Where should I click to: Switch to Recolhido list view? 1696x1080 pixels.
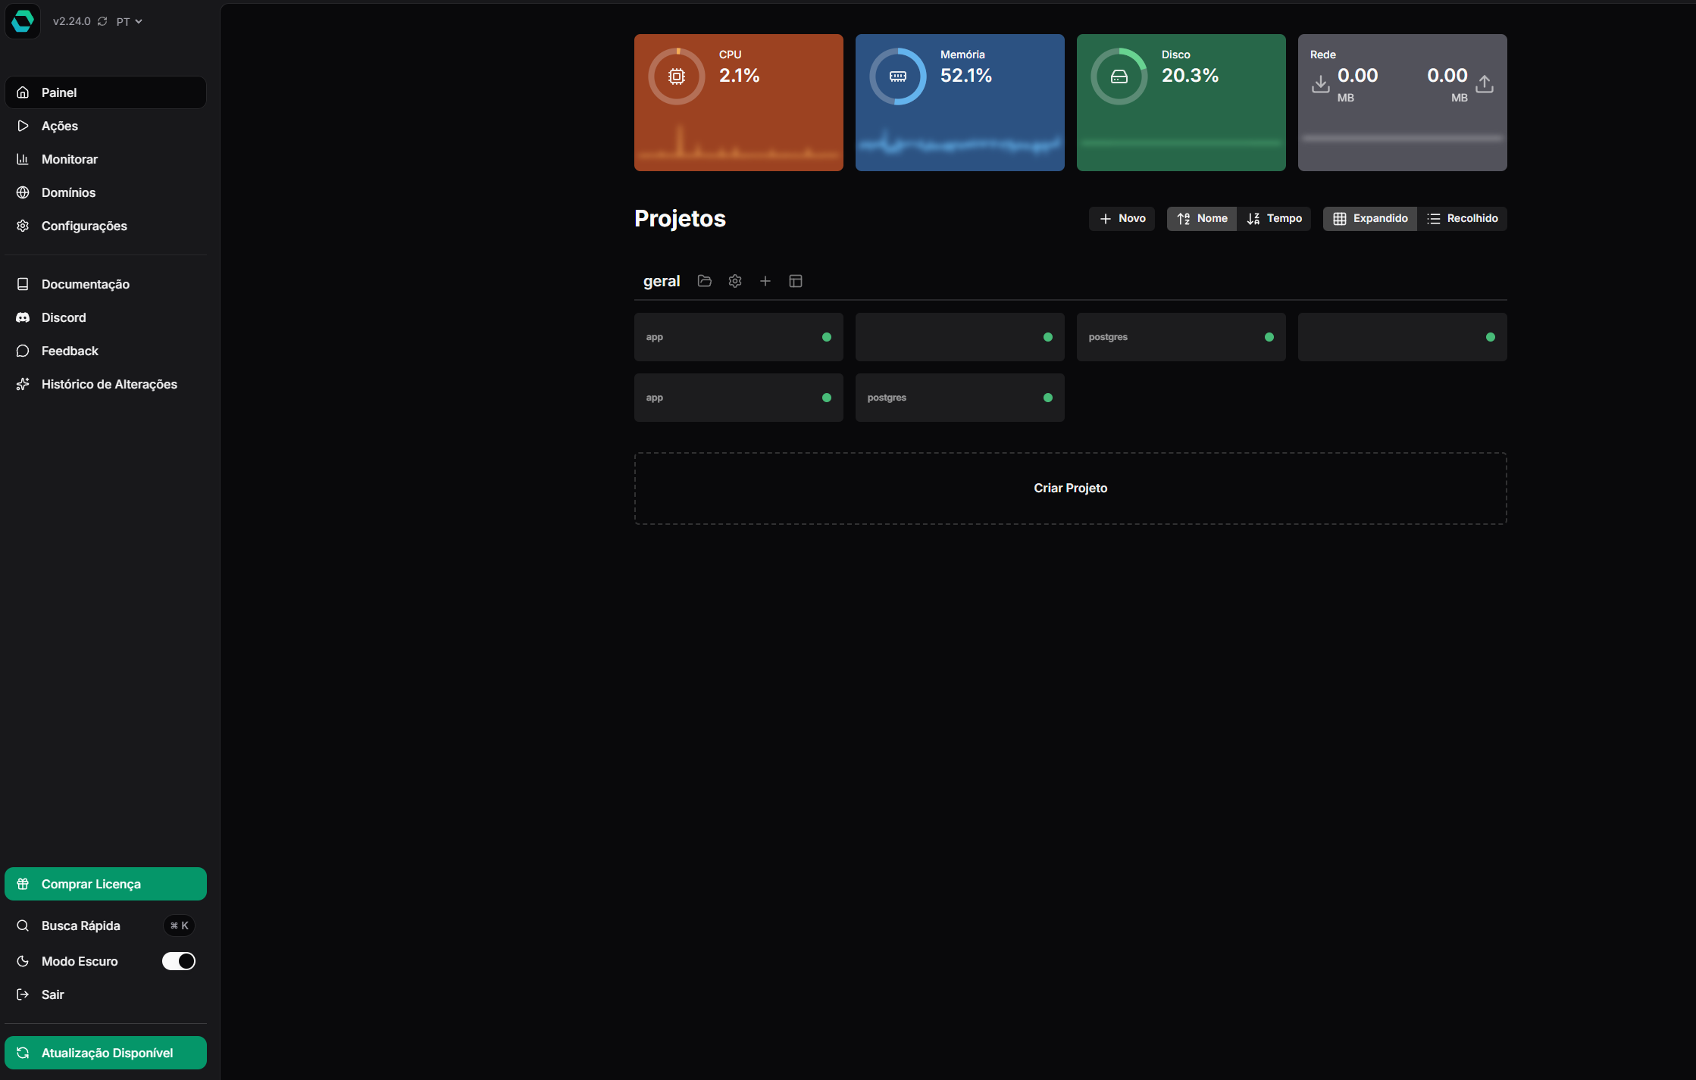pos(1462,218)
